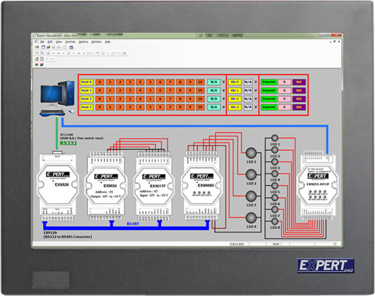Screen dimensions: 375x296
Task: Click the green arrow icon in the top toolbar
Action: click(37, 47)
